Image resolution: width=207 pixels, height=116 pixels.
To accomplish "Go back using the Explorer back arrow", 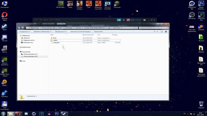I will tap(19, 28).
